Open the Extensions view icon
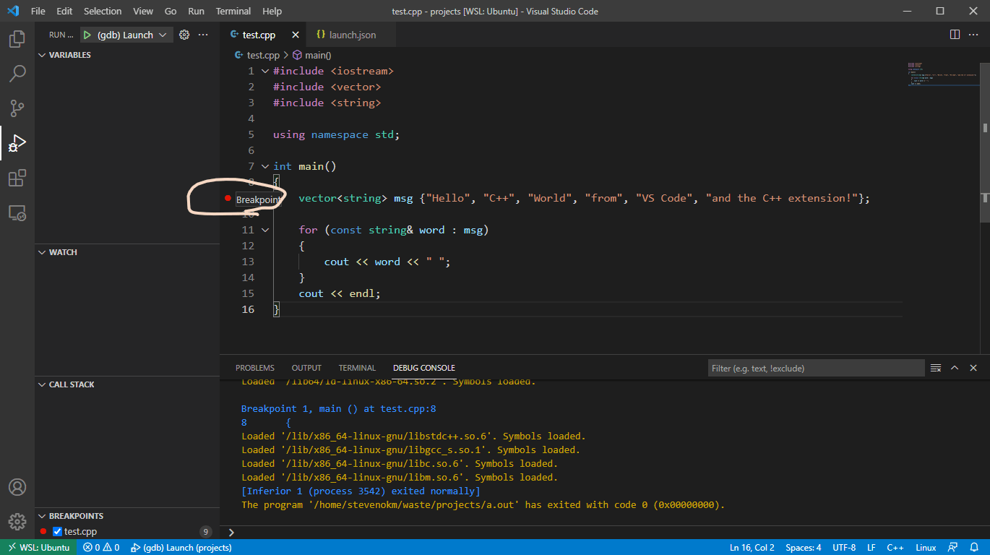The height and width of the screenshot is (555, 990). click(16, 178)
